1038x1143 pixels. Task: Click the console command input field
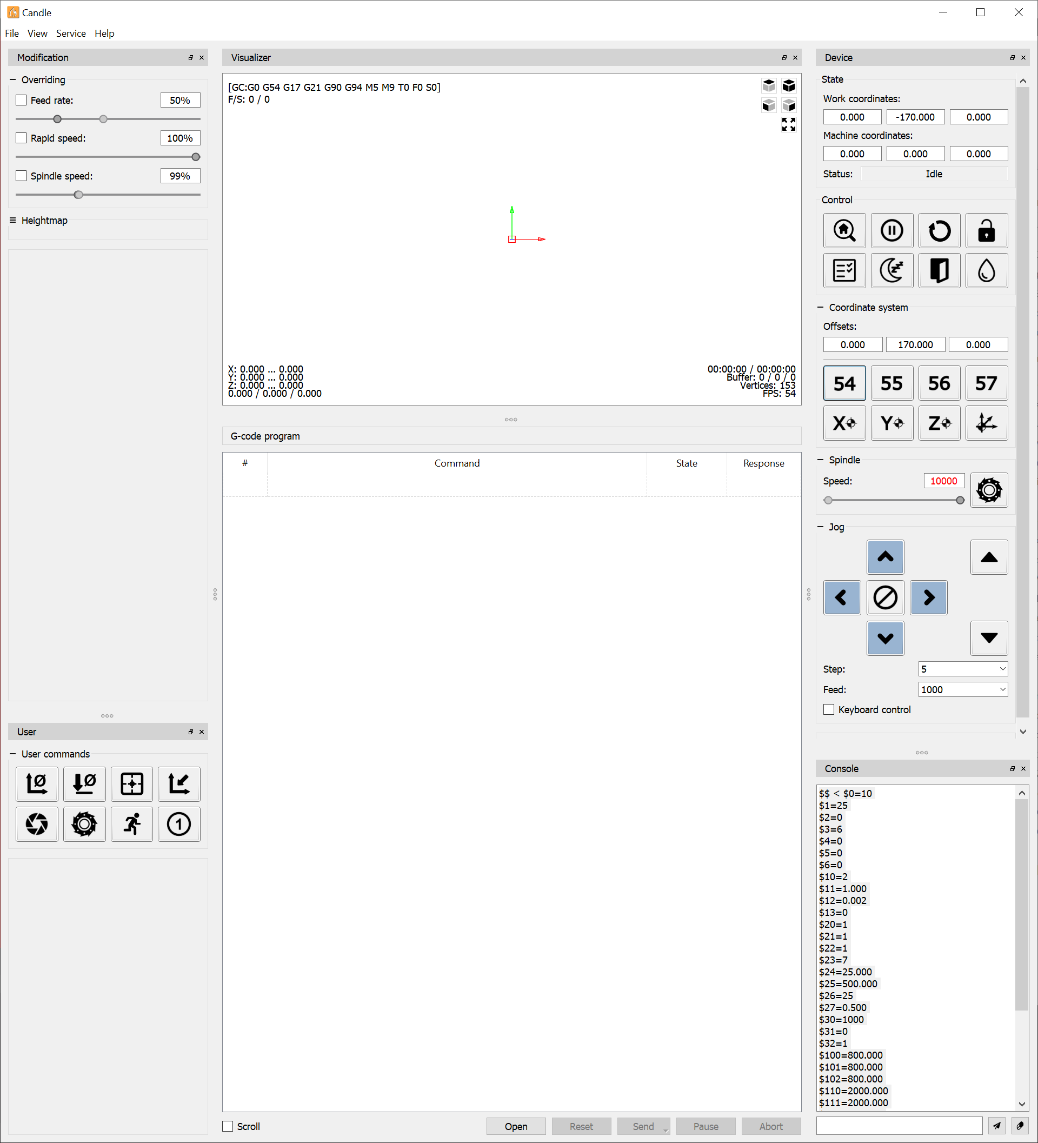coord(899,1125)
